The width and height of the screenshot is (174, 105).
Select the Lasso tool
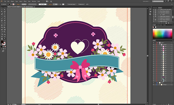pyautogui.click(x=5, y=12)
